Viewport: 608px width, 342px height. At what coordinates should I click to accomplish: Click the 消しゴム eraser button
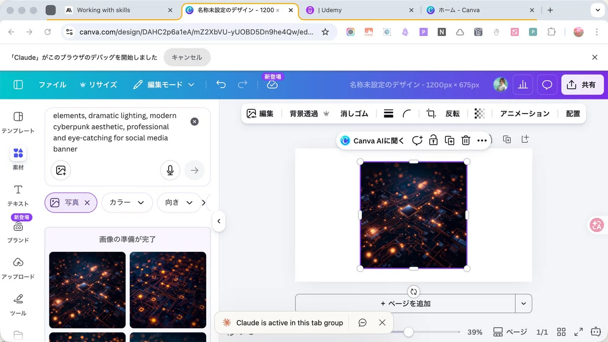point(354,113)
